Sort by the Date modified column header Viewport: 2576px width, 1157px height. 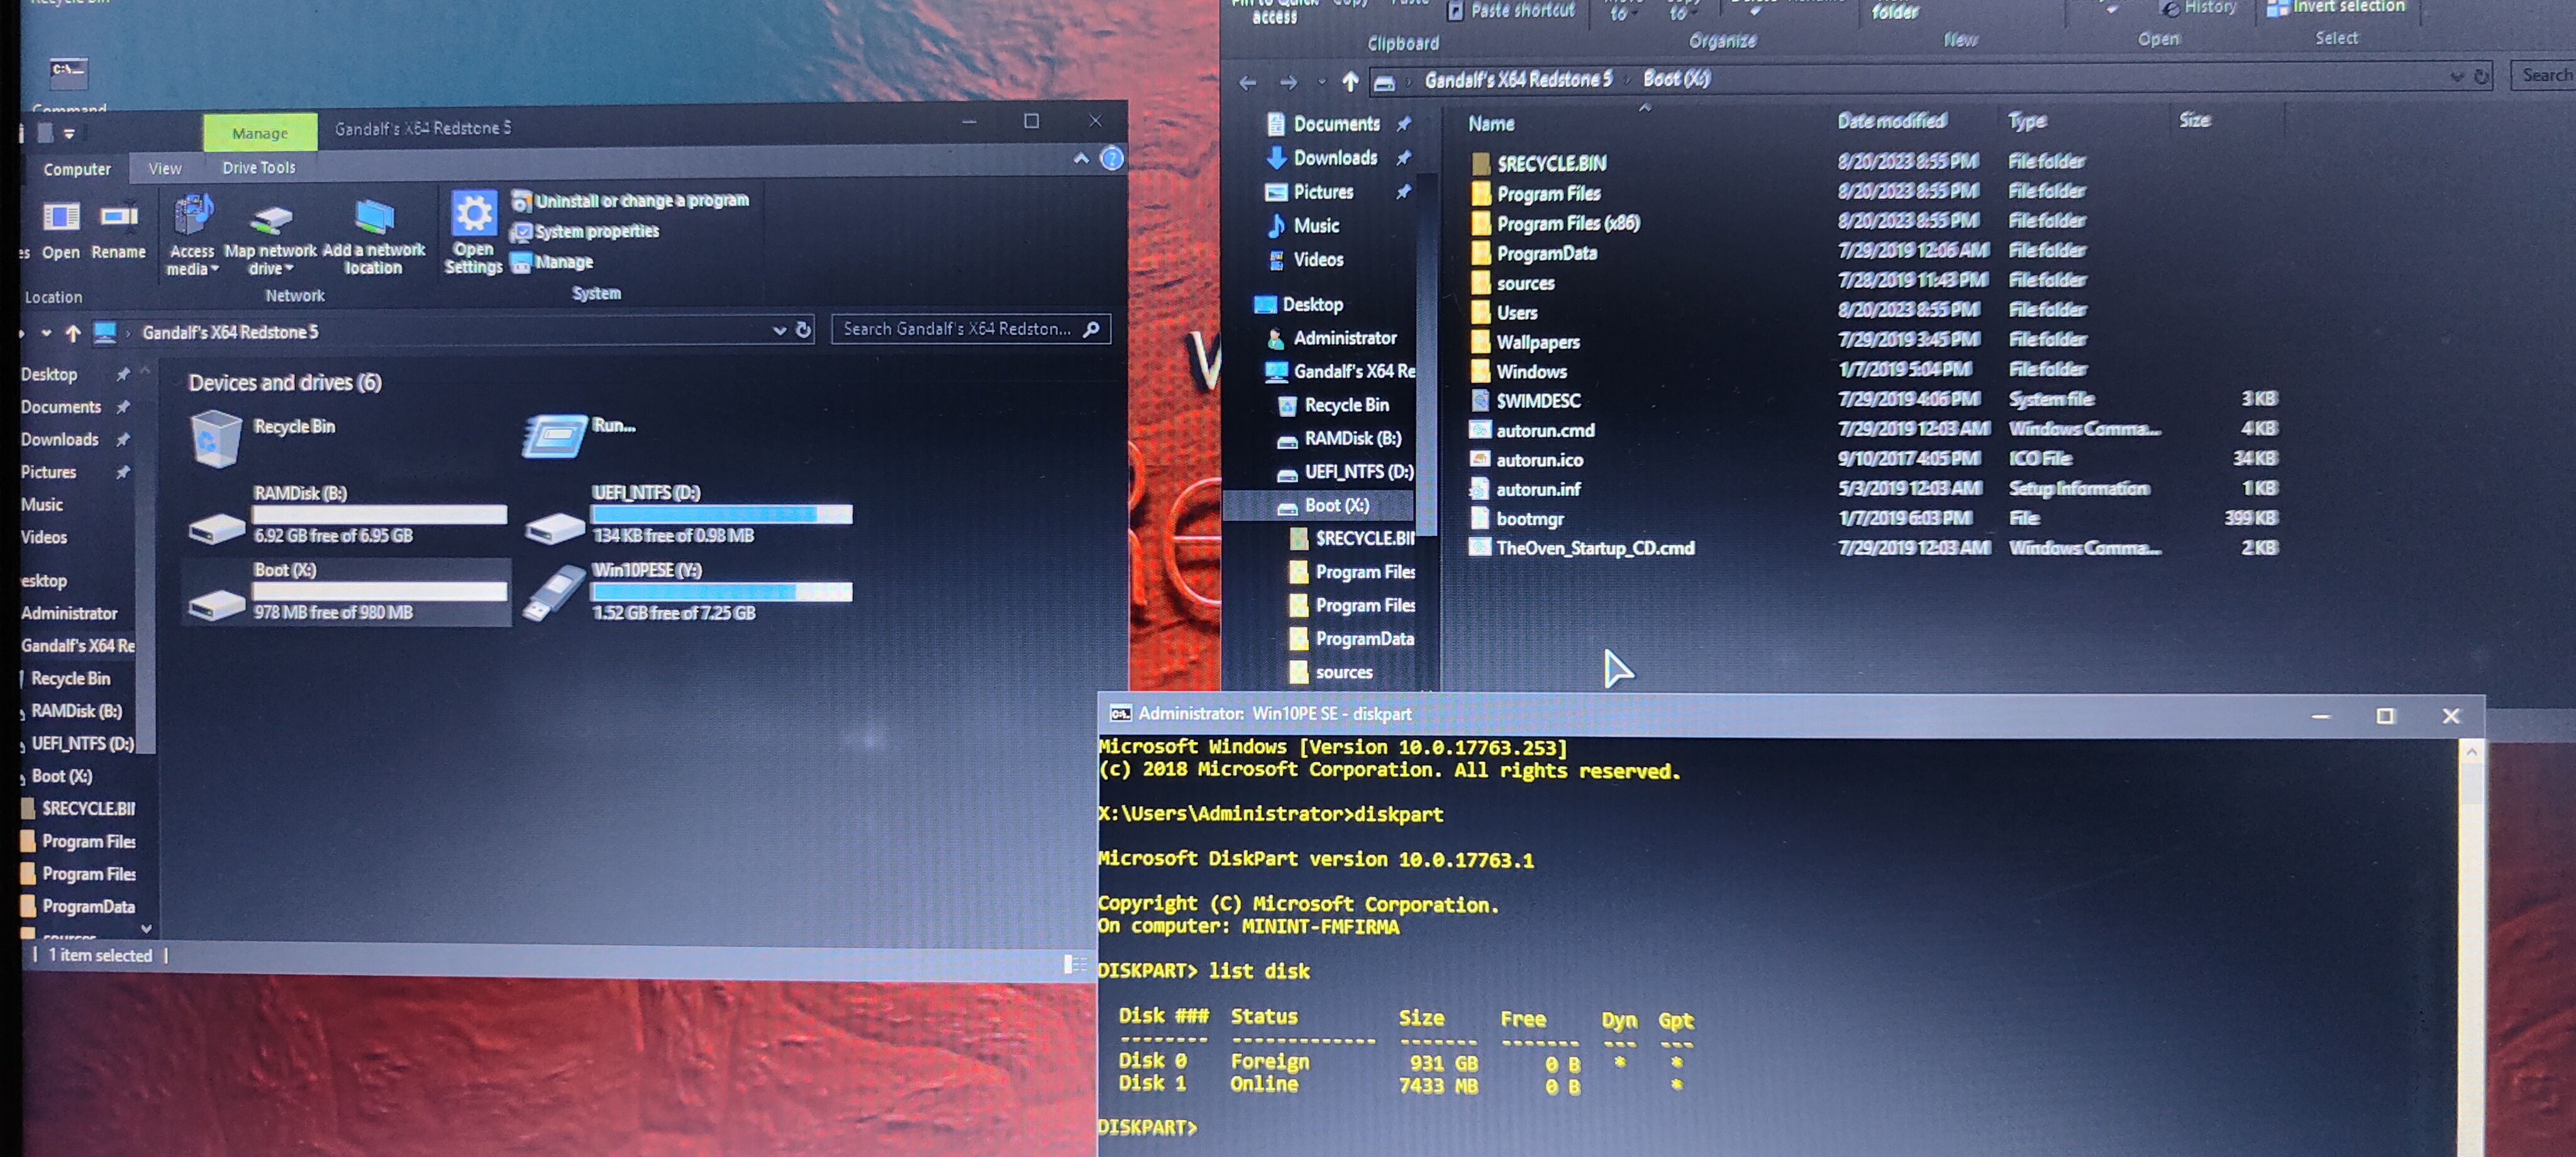1892,121
